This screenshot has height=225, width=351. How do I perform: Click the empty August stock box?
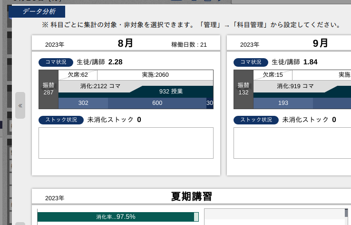(x=126, y=143)
